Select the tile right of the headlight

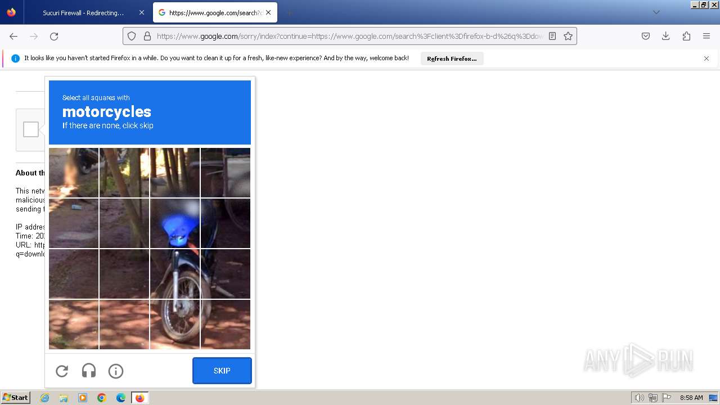226,223
